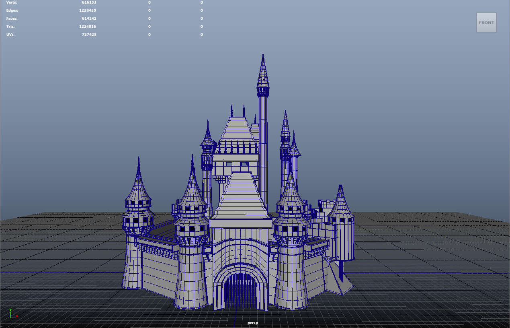The width and height of the screenshot is (510, 328).
Task: Click the UVs: label in the poly count HUD
Action: 11,35
